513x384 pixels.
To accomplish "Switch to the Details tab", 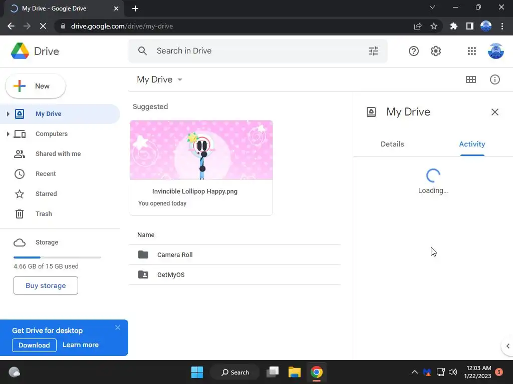I will coord(392,144).
